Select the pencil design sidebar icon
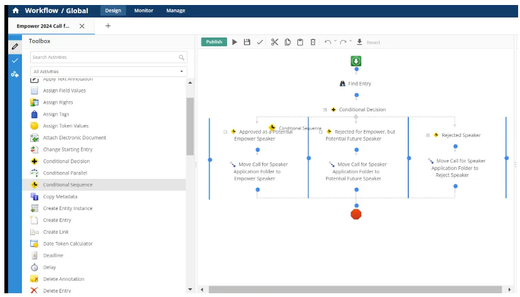Viewport: 520px width, 297px height. click(x=15, y=47)
